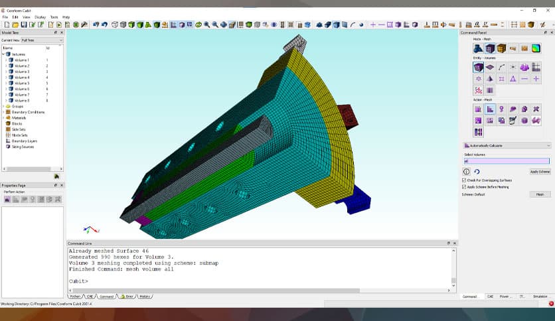Expand the Boundary Conditions tree node
The image size is (555, 321).
coord(3,112)
